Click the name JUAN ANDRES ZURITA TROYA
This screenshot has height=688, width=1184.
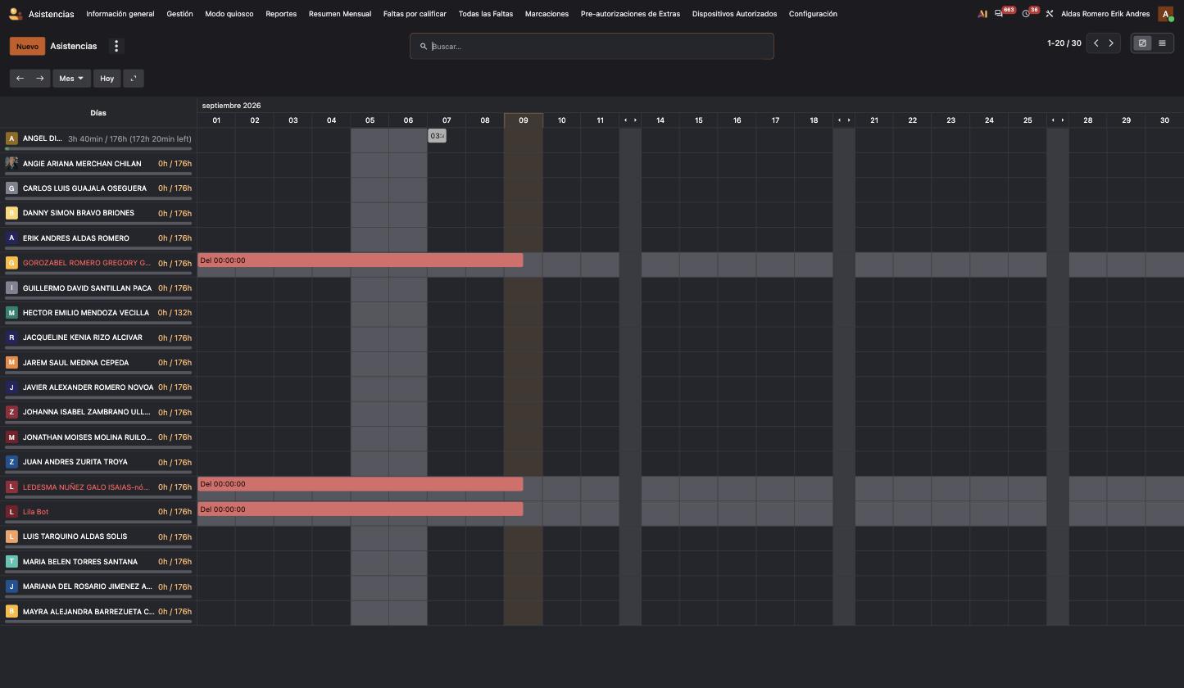click(x=75, y=462)
